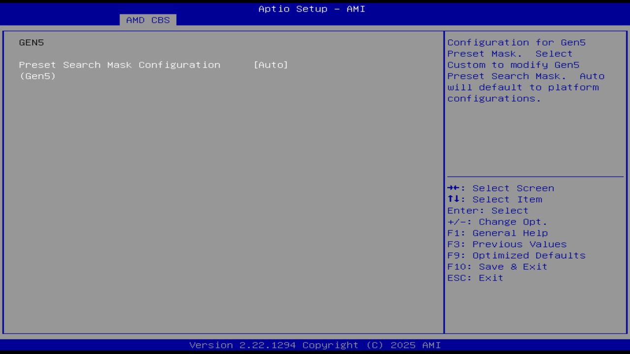Switch to the AMD CBS tab

148,20
